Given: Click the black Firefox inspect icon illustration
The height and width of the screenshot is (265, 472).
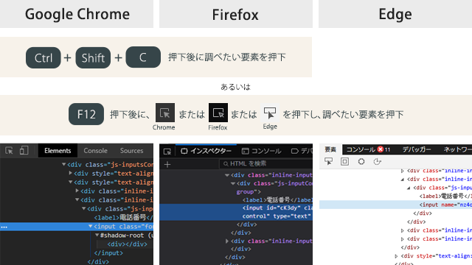Looking at the screenshot, I should tap(218, 113).
